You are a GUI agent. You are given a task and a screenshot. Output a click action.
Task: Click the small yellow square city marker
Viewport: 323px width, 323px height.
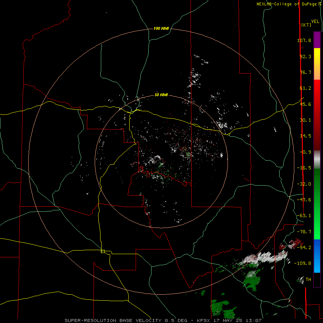(x=103, y=251)
